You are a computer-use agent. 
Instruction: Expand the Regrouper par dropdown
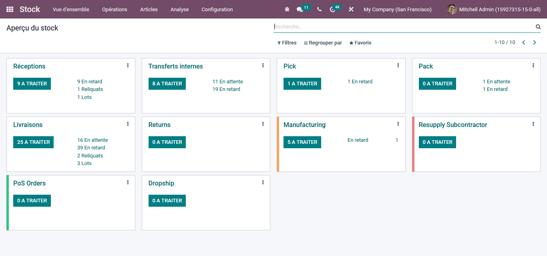323,43
